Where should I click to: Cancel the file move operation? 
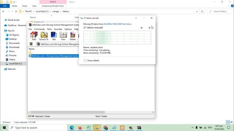pyautogui.click(x=150, y=28)
